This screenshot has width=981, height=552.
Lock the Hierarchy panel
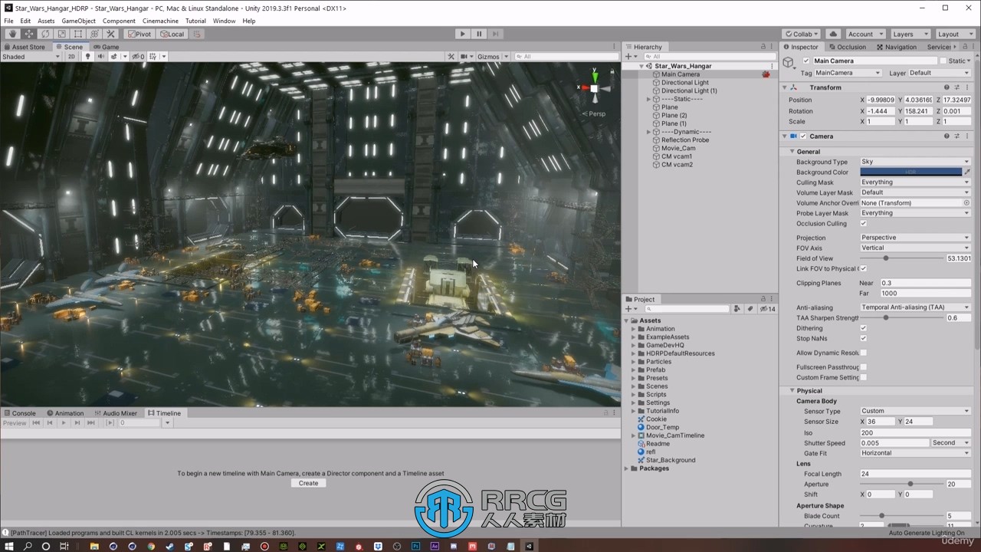(763, 47)
